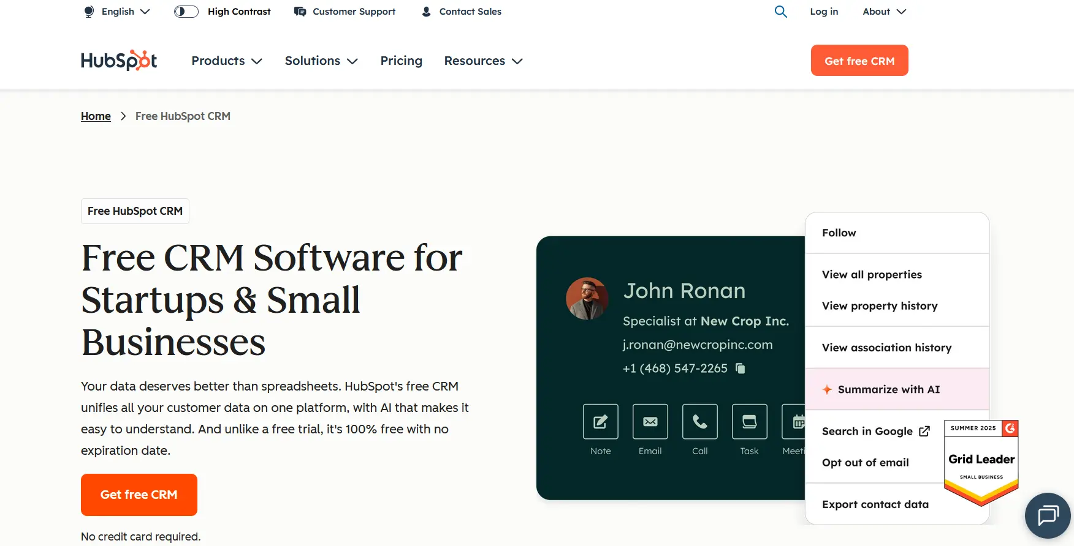Toggle the High Contrast switch

coord(186,12)
